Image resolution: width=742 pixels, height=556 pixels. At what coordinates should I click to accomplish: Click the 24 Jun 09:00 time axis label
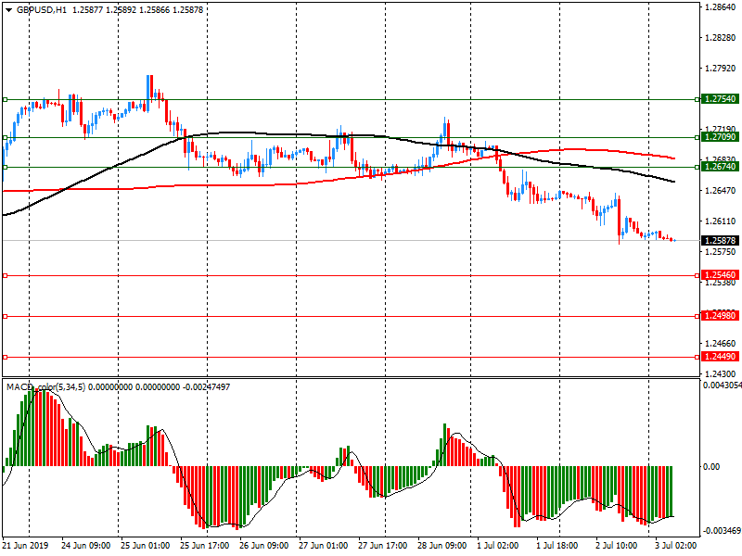(85, 545)
